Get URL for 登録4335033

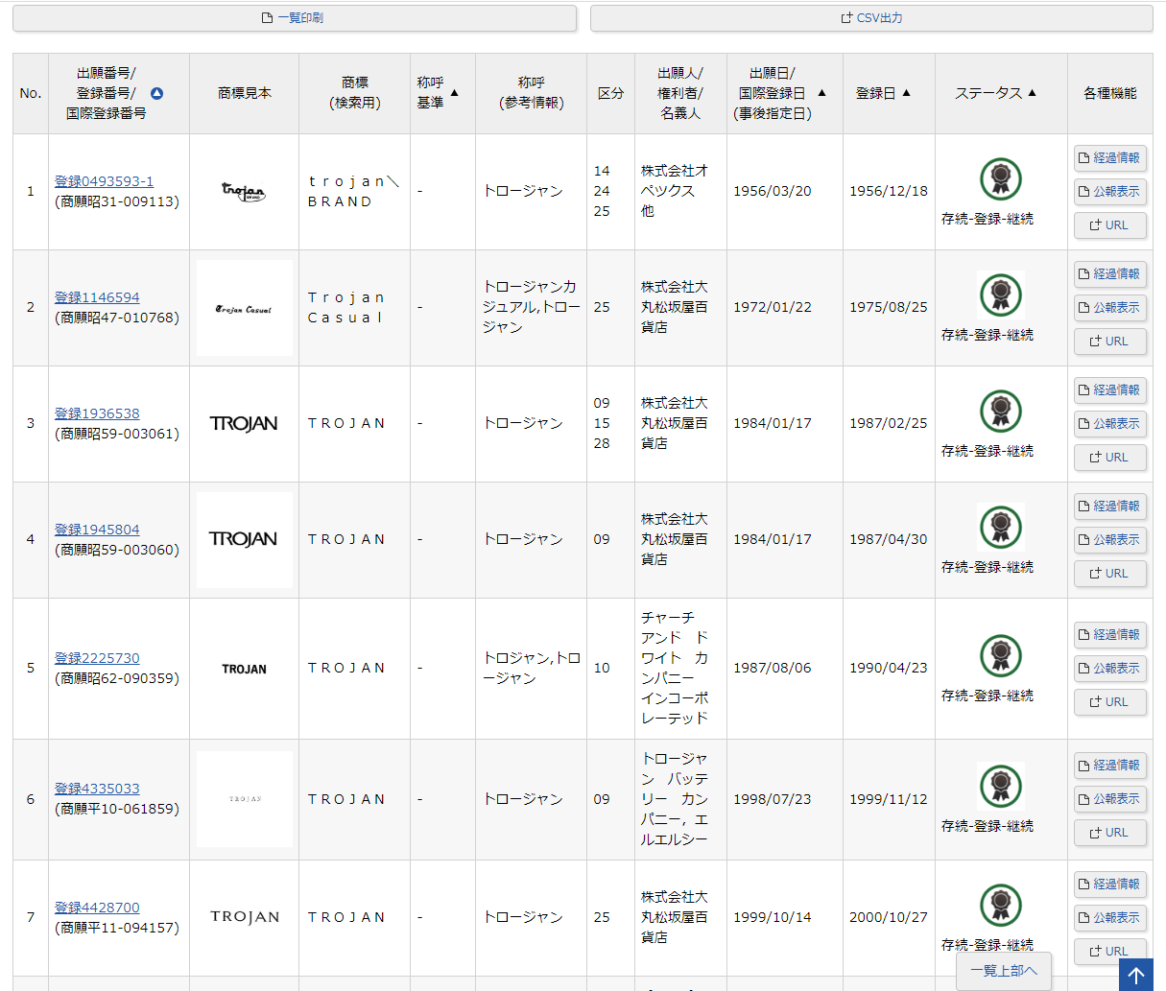click(1110, 833)
